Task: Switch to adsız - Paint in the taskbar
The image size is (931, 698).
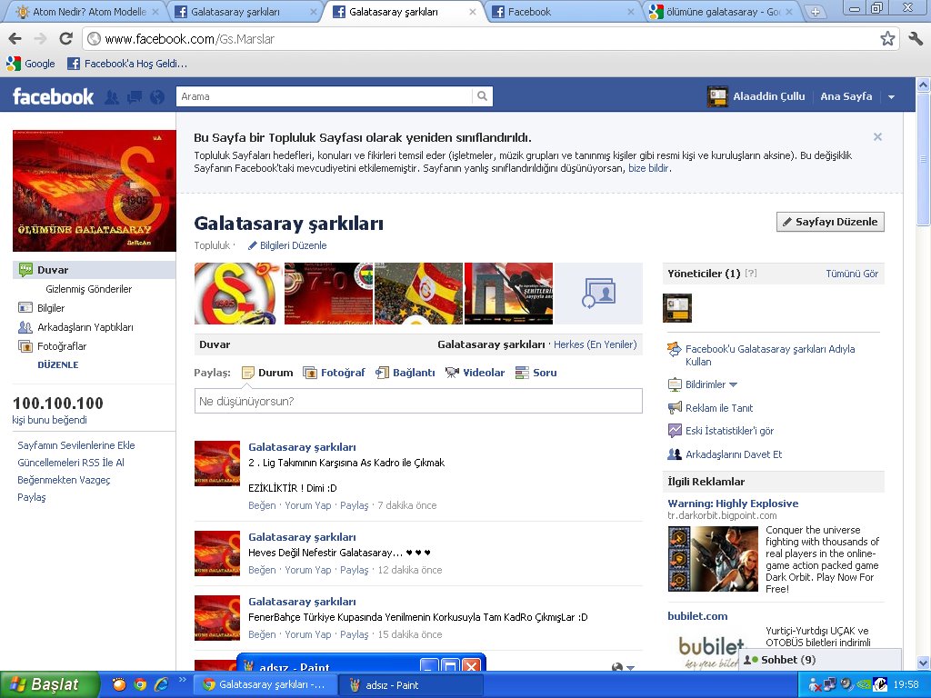Action: coord(410,685)
